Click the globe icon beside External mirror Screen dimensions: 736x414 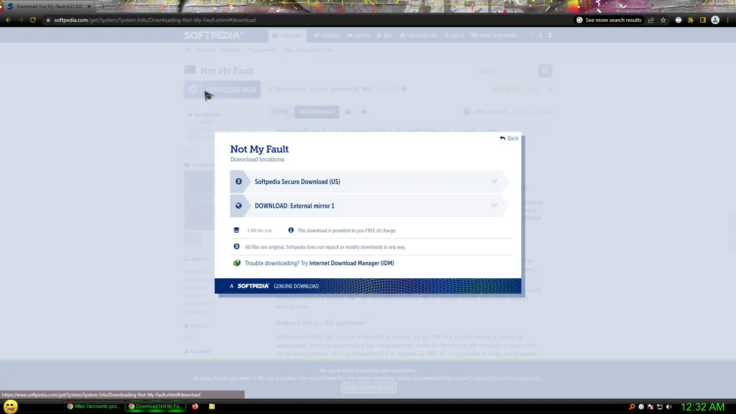tap(238, 206)
